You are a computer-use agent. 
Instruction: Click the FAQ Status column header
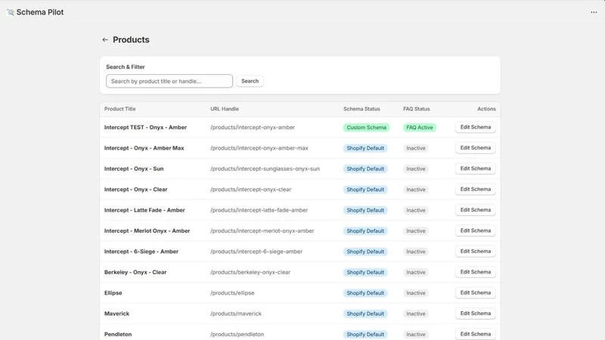[417, 109]
